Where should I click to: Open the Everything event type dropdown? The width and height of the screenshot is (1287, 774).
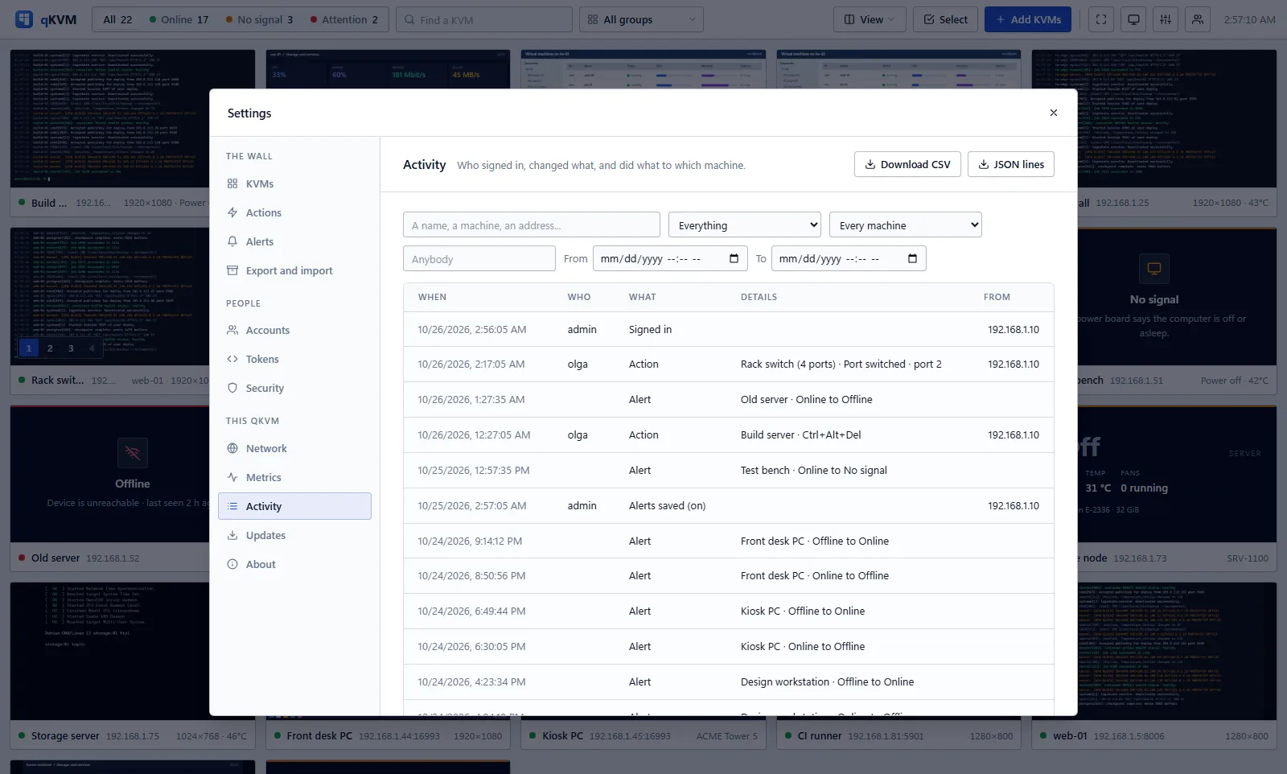point(745,224)
